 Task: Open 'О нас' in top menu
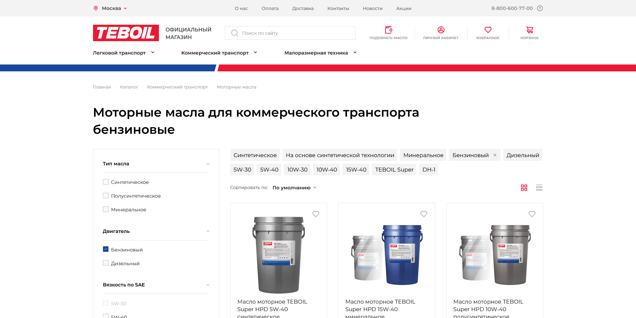241,8
